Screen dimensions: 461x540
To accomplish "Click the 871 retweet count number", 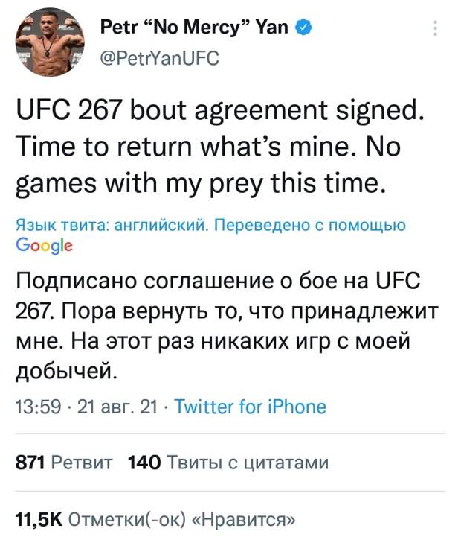I will coord(30,463).
